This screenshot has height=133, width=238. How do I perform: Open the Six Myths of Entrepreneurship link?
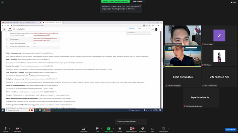pyautogui.click(x=41, y=79)
